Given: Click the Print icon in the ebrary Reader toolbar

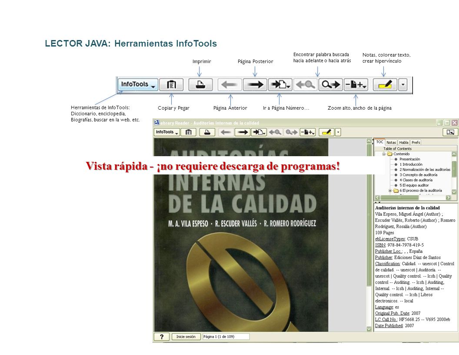Looking at the screenshot, I should coord(207,132).
